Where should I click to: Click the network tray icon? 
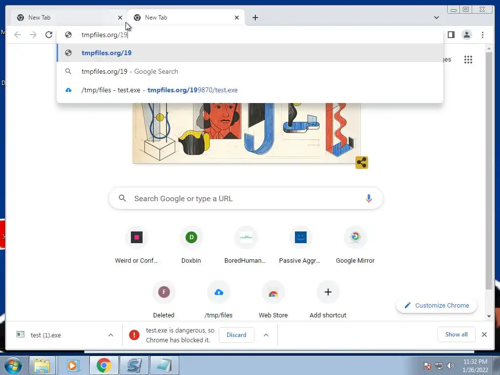439,366
